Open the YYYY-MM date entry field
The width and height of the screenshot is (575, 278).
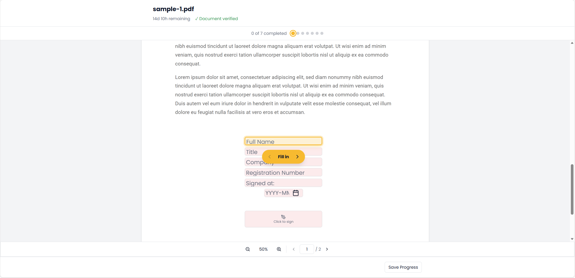pos(277,193)
